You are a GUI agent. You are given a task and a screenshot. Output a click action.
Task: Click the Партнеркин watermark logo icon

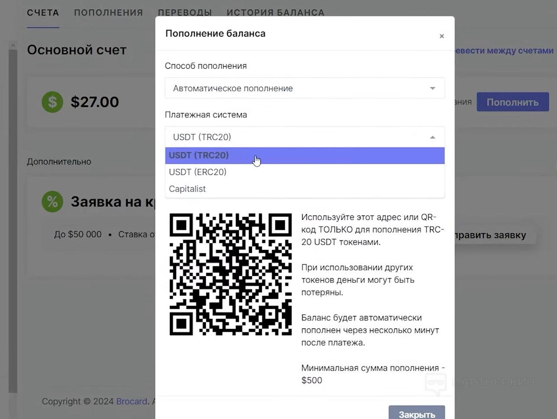pos(435,383)
